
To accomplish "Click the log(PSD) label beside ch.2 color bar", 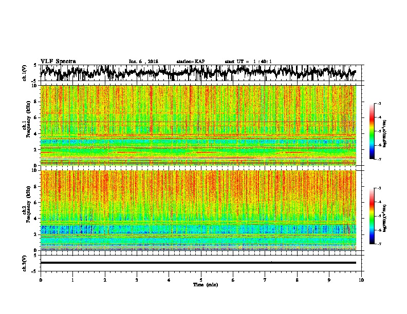I will 385,218.
